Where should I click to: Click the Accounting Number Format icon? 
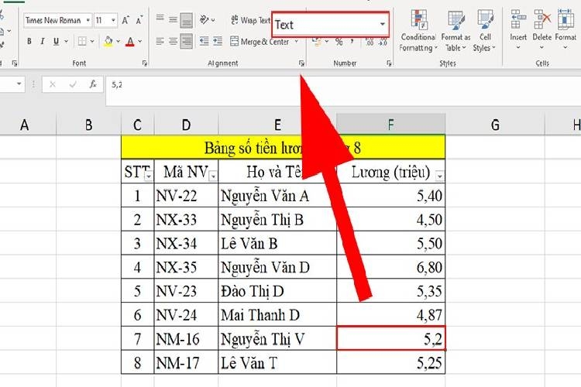point(317,43)
